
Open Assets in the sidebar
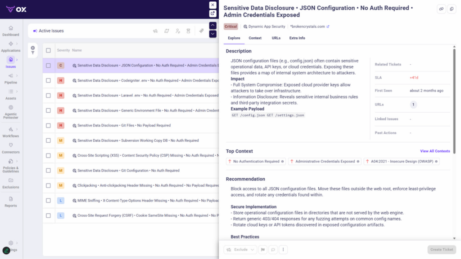pyautogui.click(x=11, y=95)
